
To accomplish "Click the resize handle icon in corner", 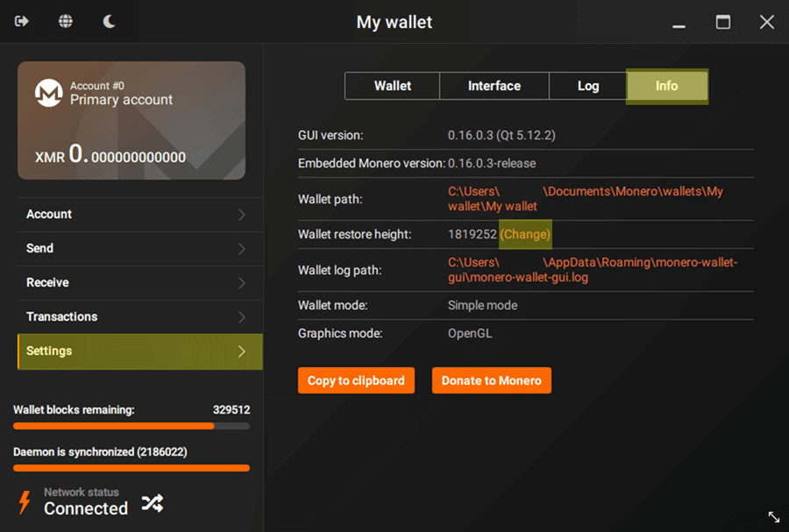I will pos(773,517).
